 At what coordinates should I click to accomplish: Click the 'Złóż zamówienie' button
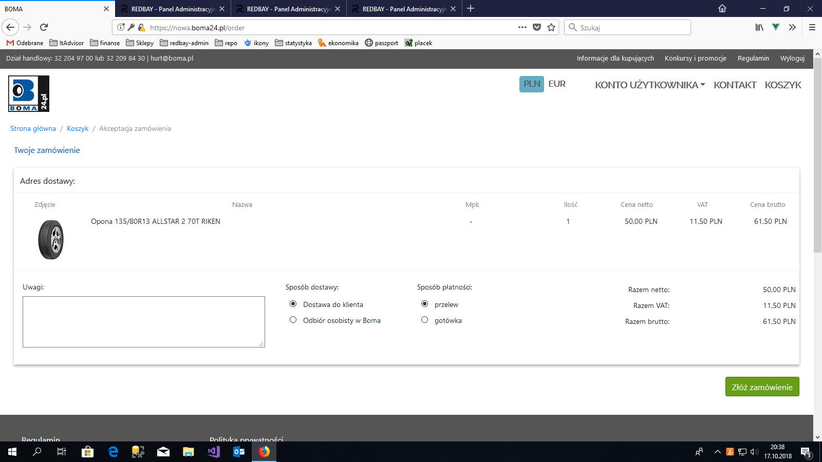[x=762, y=387]
